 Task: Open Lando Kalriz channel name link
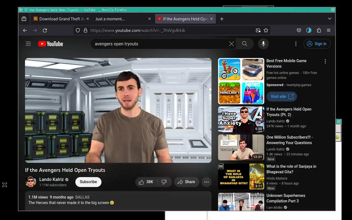click(x=51, y=180)
